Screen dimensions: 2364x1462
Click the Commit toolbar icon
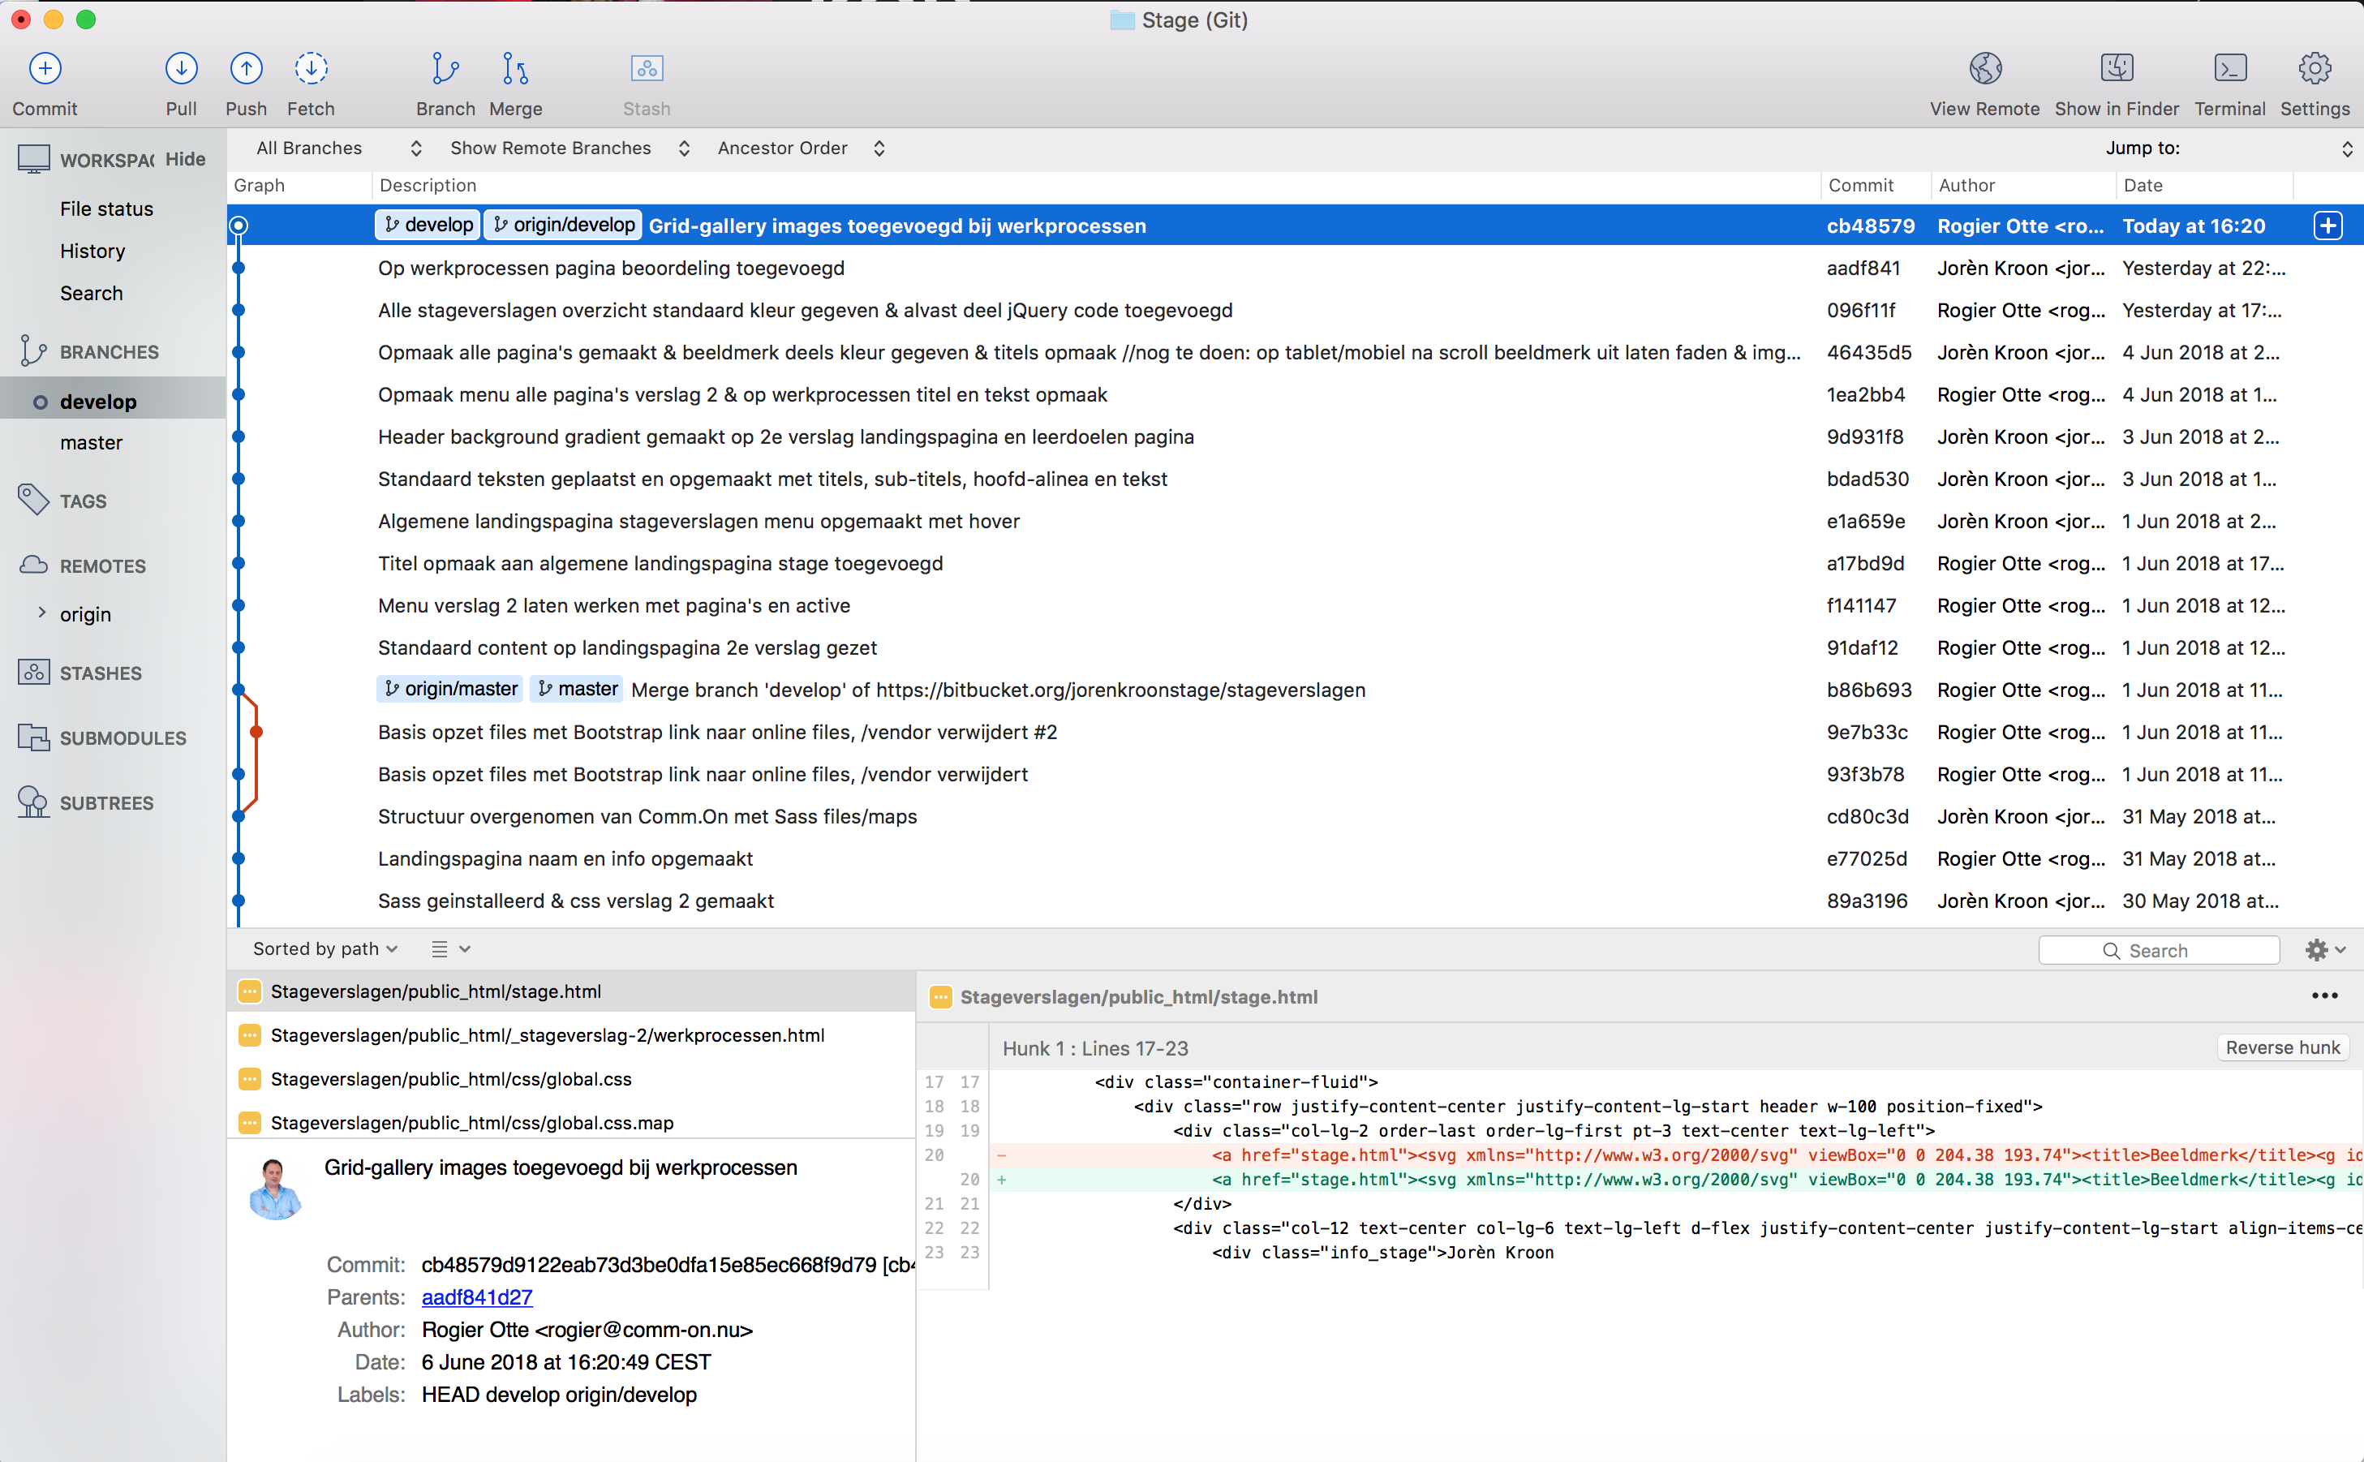[45, 69]
